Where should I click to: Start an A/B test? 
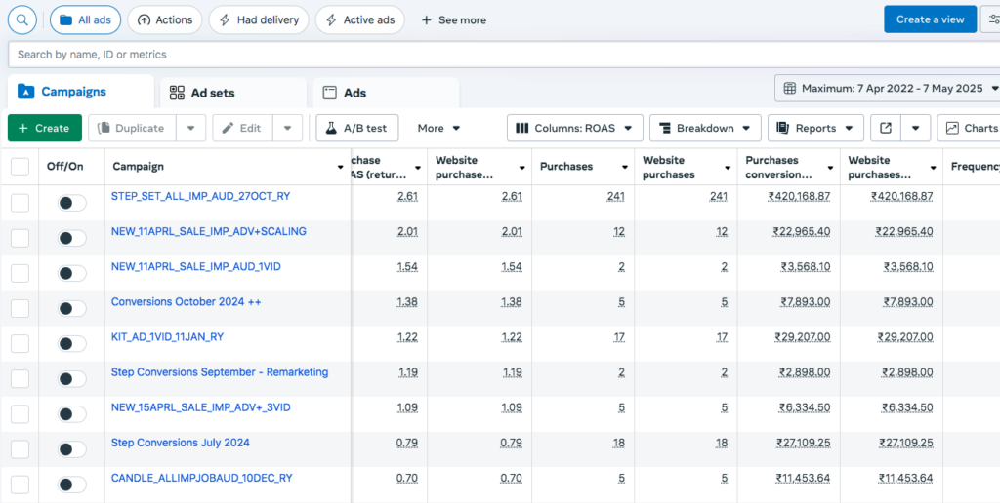(356, 128)
